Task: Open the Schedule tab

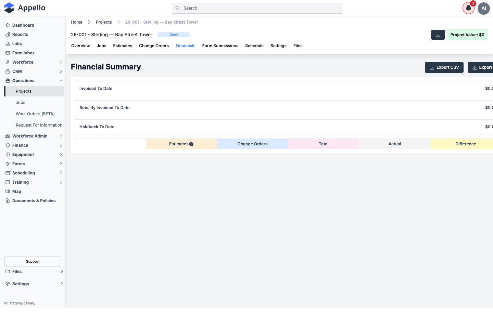Action: coord(254,46)
